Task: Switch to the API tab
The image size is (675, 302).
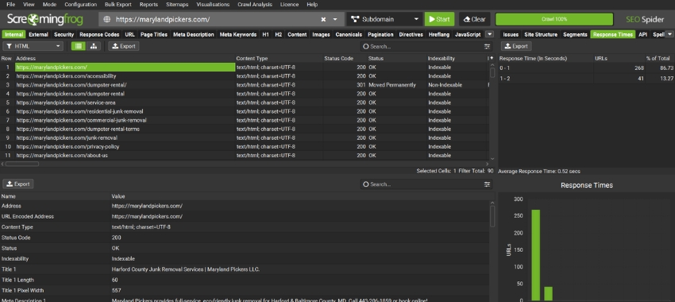Action: click(x=642, y=34)
